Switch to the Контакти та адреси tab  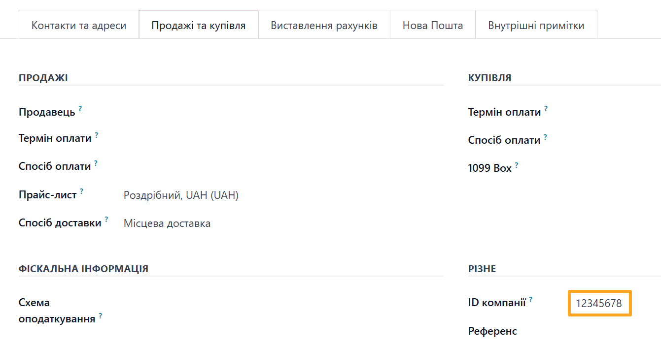point(78,24)
